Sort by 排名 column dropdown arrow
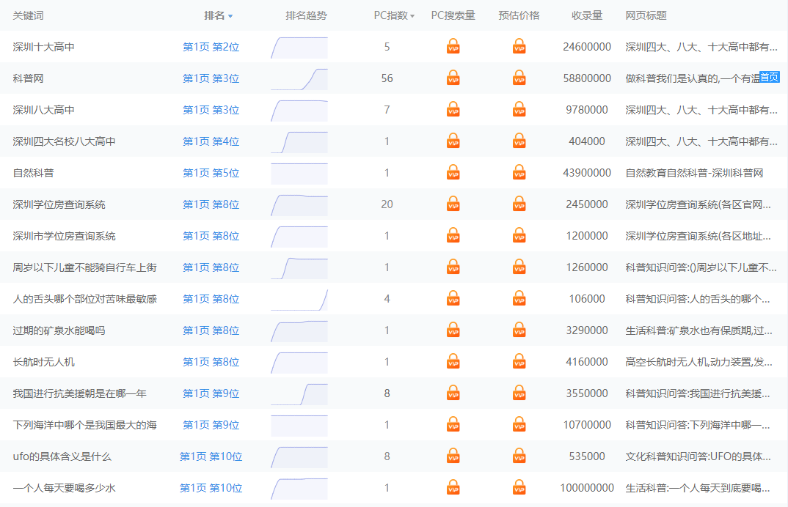This screenshot has height=507, width=788. point(230,16)
